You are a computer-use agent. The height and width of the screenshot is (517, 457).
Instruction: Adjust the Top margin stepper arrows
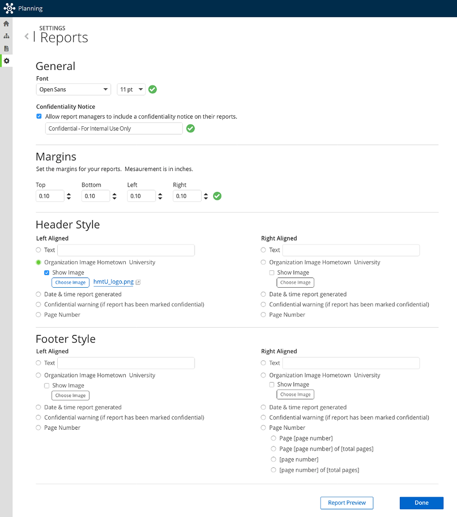[69, 196]
